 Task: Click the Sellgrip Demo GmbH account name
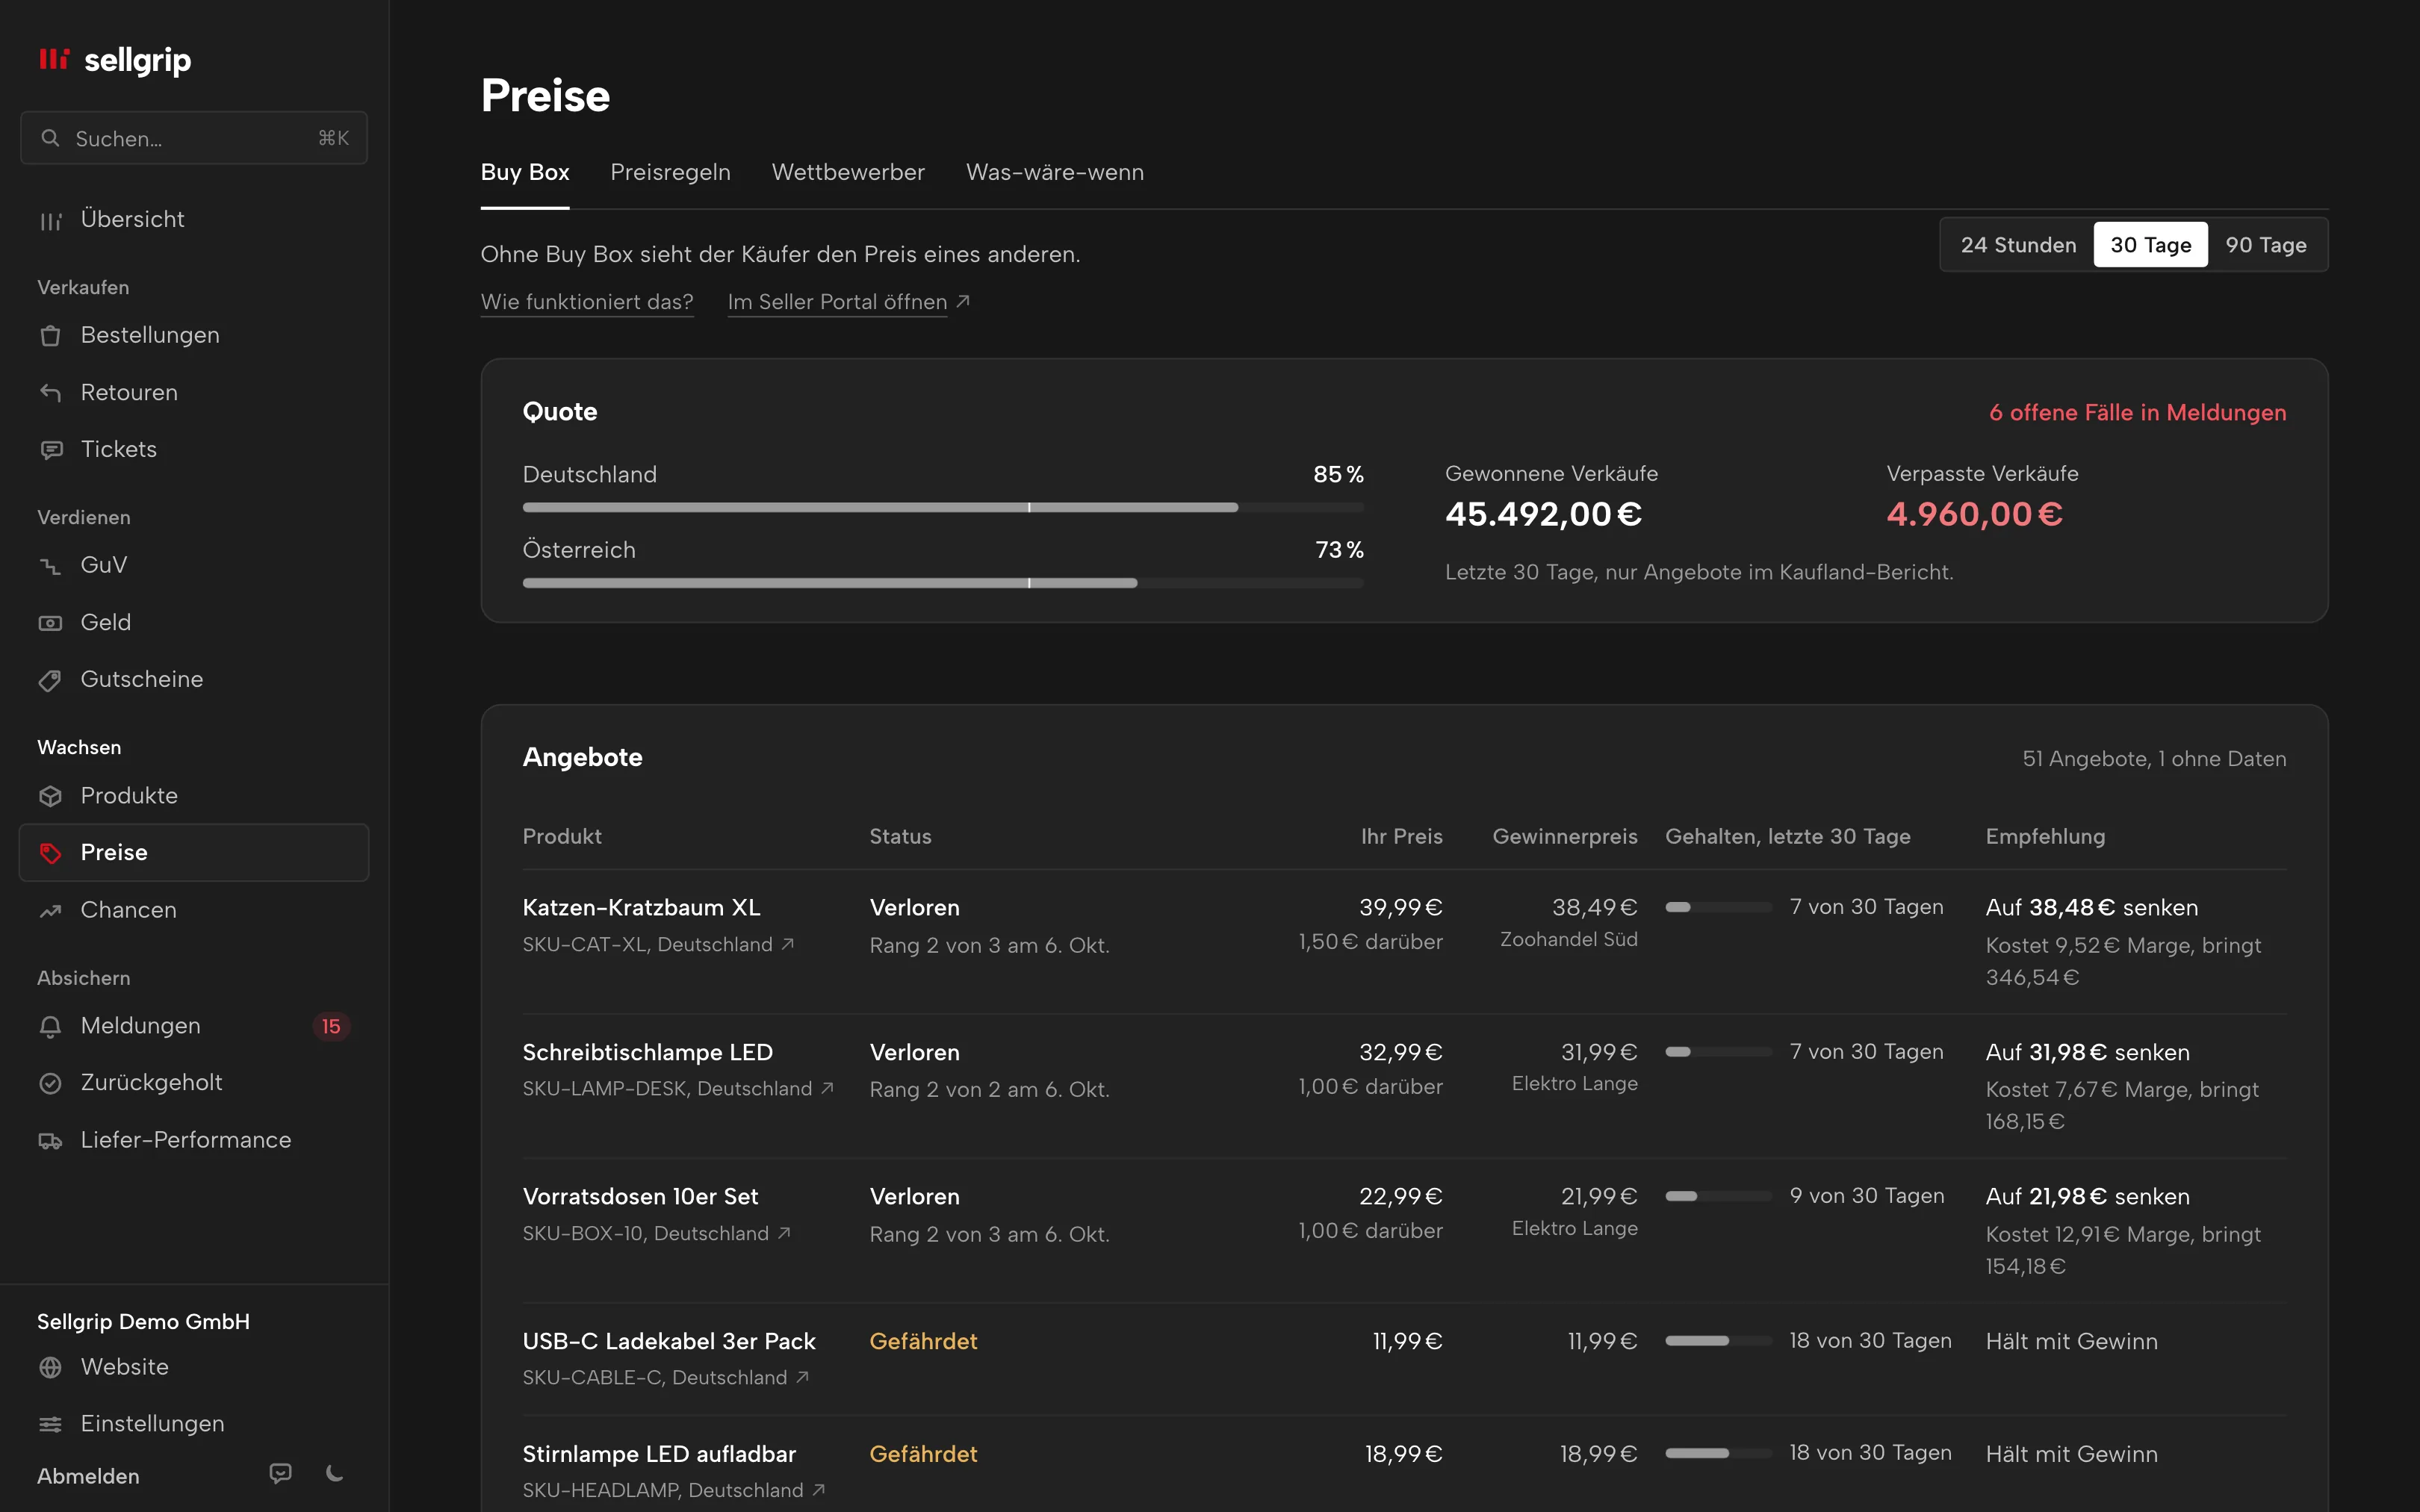143,1321
